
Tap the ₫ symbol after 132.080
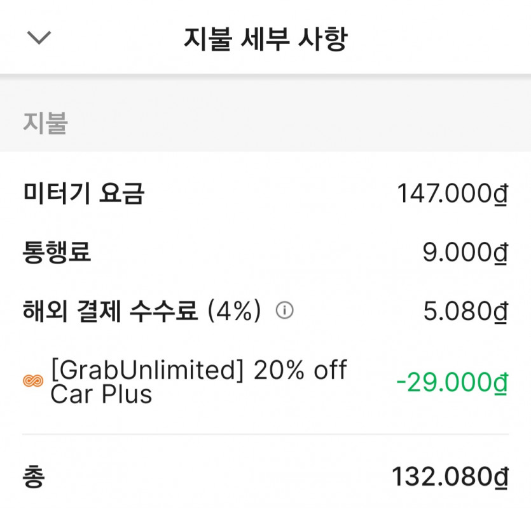pyautogui.click(x=500, y=478)
